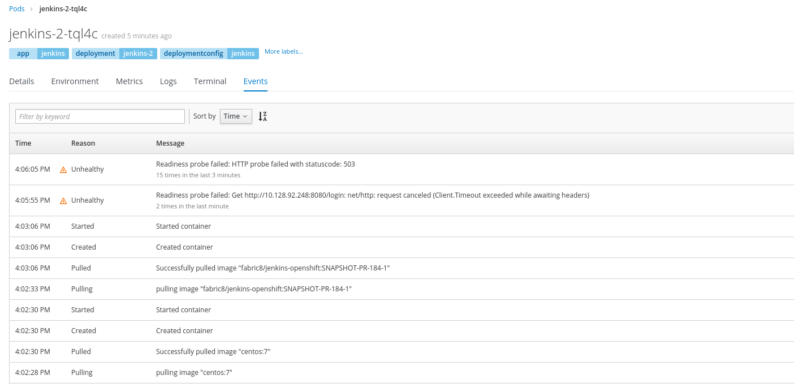The height and width of the screenshot is (384, 794).
Task: Open the Terminal tab
Action: point(210,81)
